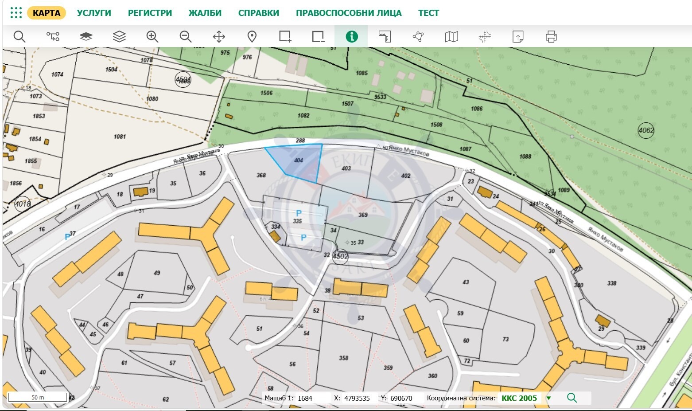Open the base layers icon (filled stack)
The height and width of the screenshot is (411, 692).
coord(86,36)
